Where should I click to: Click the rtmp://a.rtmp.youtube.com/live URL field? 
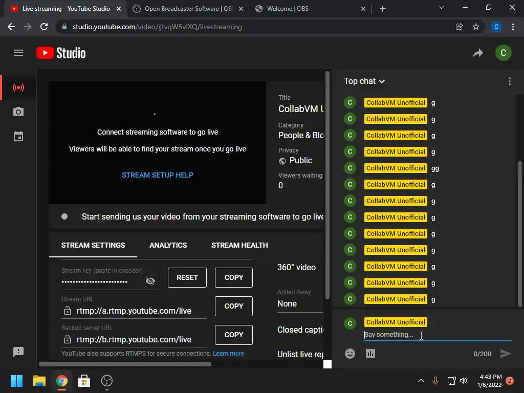click(134, 311)
